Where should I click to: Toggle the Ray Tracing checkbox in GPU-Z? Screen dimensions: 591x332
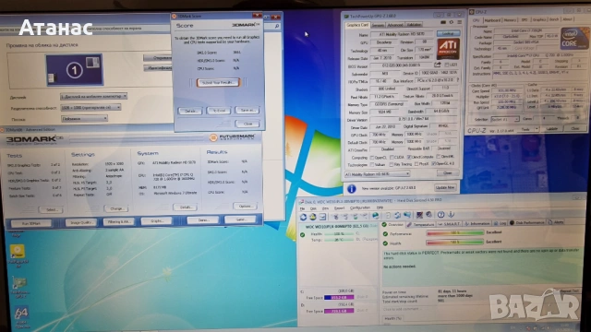tap(392, 164)
